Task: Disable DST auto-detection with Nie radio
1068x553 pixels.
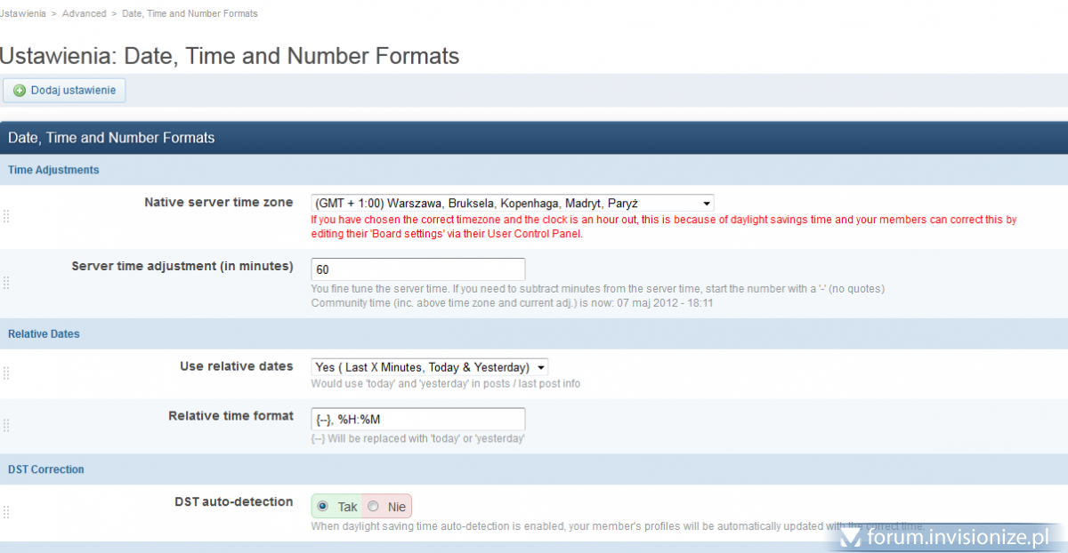Action: click(x=373, y=507)
